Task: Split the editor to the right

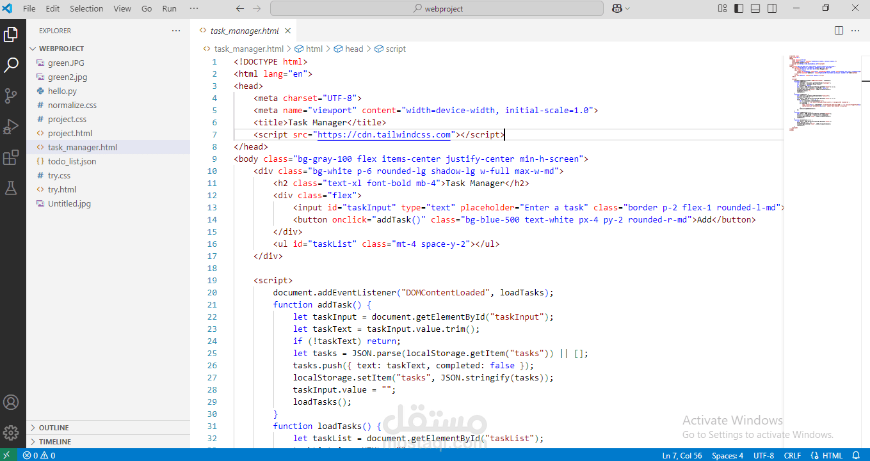Action: click(x=839, y=31)
